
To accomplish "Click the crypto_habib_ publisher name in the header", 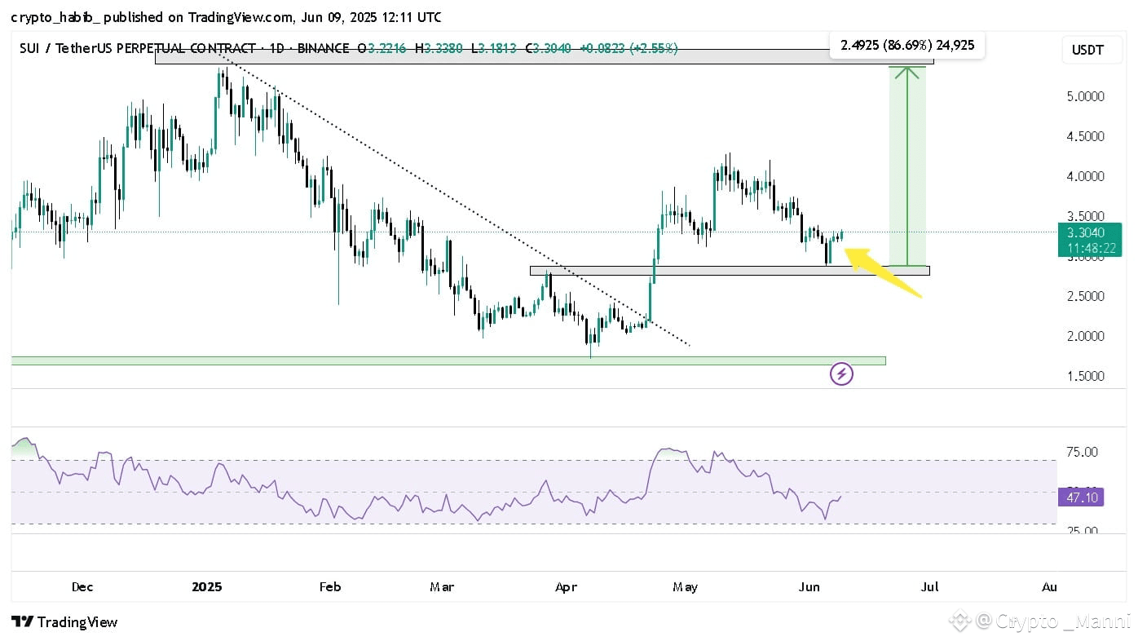I will click(56, 17).
